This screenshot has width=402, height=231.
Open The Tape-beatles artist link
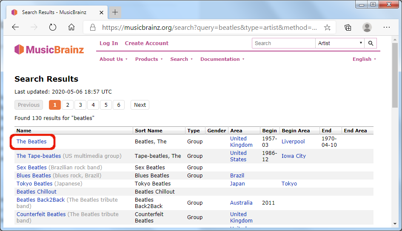pyautogui.click(x=39, y=156)
